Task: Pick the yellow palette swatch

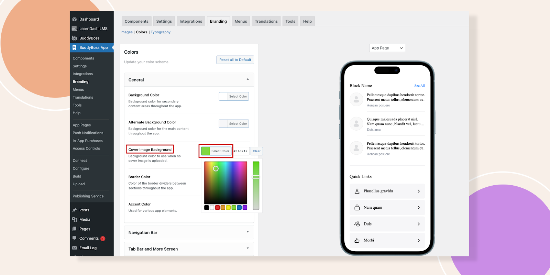Action: (228, 208)
